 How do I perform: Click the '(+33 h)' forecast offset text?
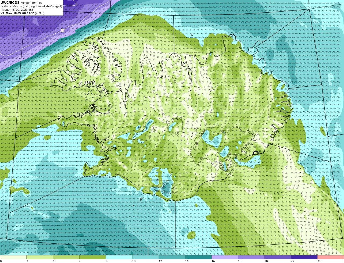click(x=40, y=13)
